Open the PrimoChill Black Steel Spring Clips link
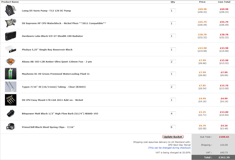The height and width of the screenshot is (160, 235). (x=48, y=127)
